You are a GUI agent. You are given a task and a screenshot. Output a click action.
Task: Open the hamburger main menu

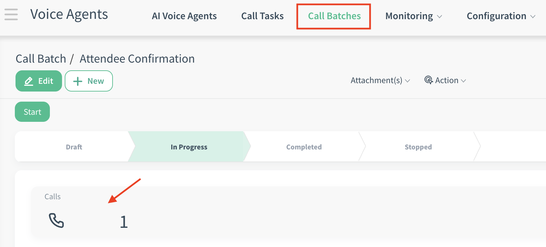click(x=11, y=14)
